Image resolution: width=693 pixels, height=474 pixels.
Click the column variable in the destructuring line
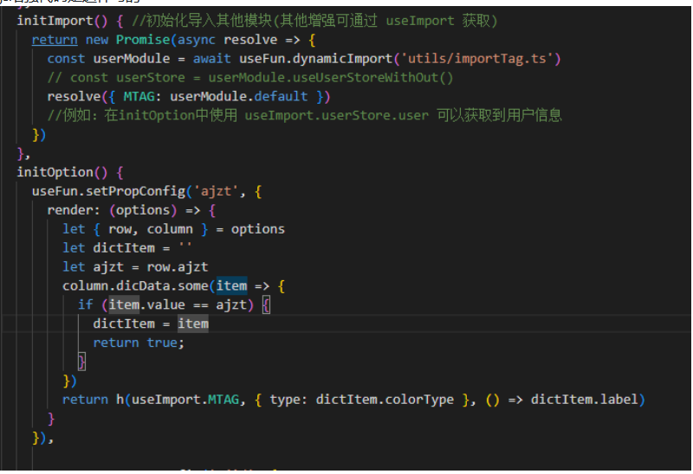[170, 229]
